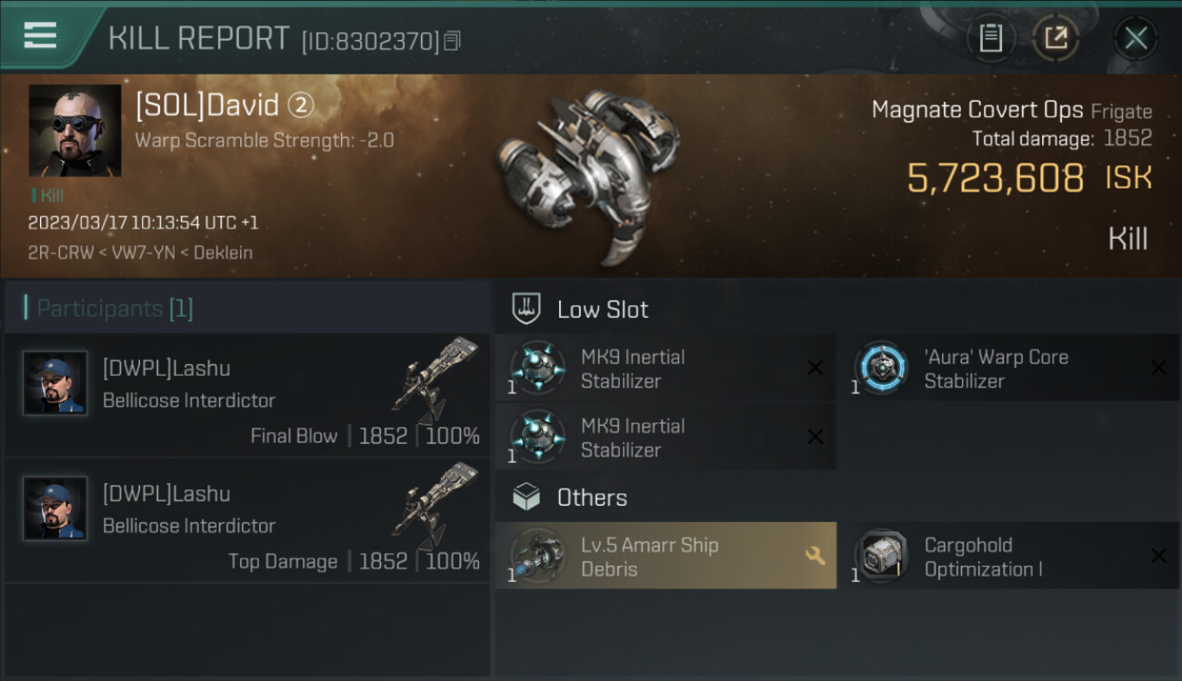Tap the 'Aura' Warp Core Stabilizer icon
Image resolution: width=1182 pixels, height=681 pixels.
click(880, 369)
